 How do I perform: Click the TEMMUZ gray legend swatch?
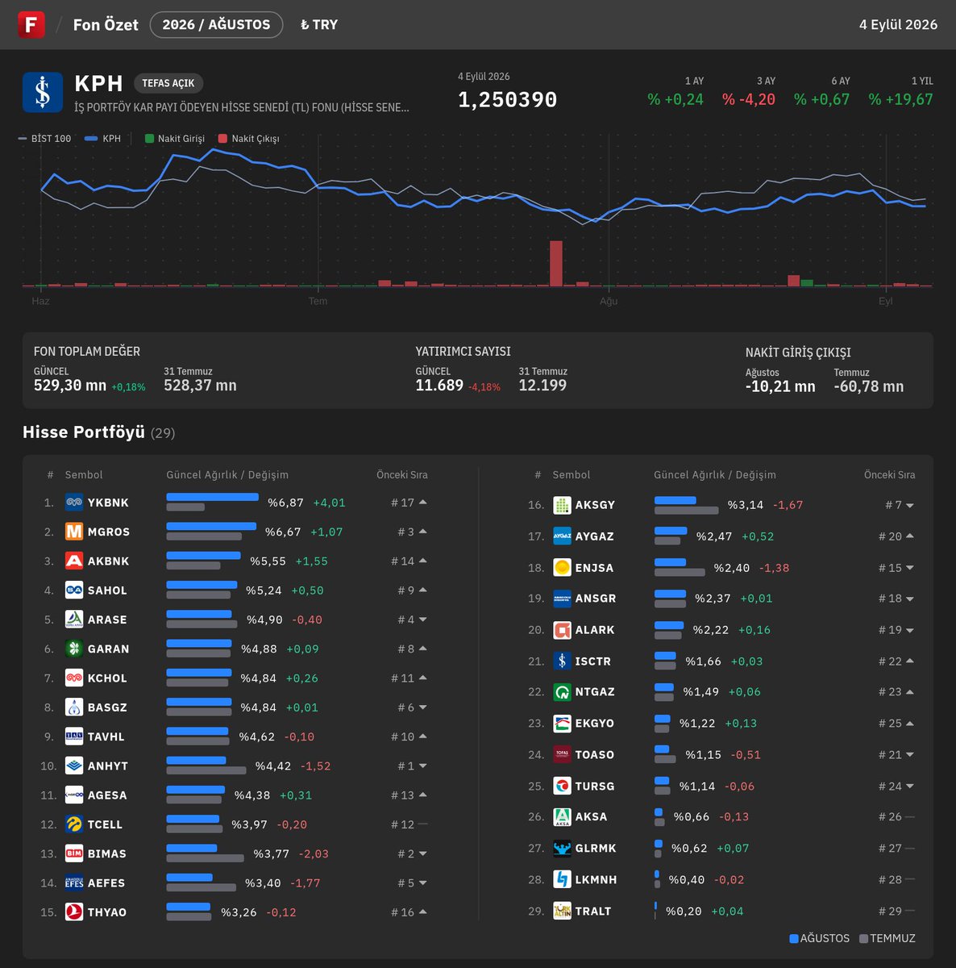click(x=864, y=938)
